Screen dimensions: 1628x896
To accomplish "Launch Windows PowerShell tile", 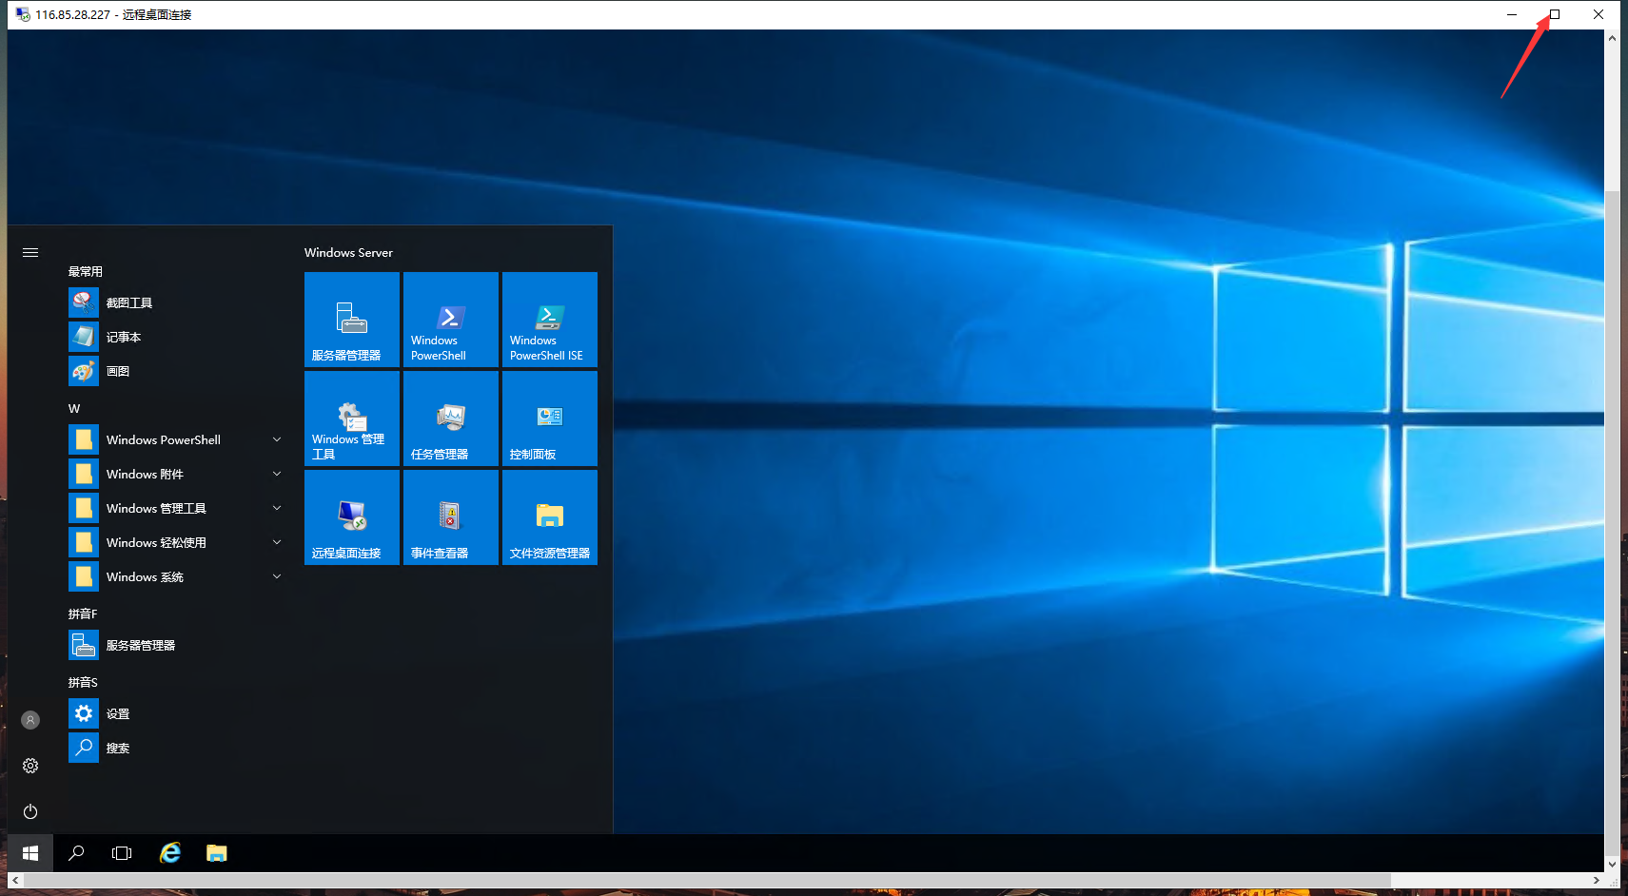I will [x=451, y=320].
